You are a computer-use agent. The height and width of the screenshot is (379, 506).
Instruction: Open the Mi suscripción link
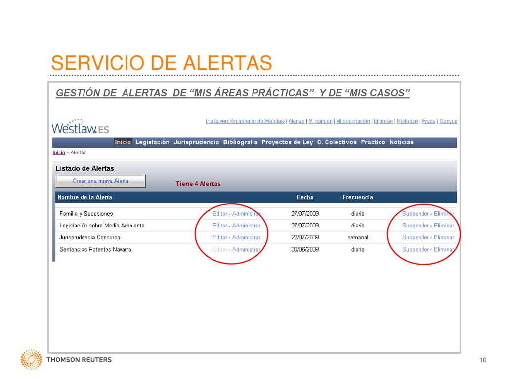coord(353,121)
